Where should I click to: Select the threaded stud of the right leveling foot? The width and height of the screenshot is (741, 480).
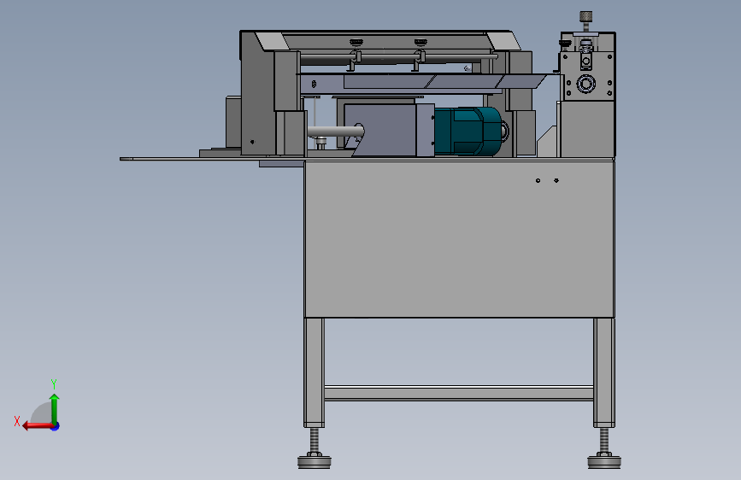[x=604, y=441]
